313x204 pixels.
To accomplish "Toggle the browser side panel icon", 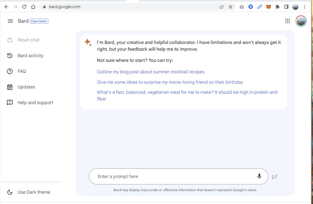I will click(286, 7).
